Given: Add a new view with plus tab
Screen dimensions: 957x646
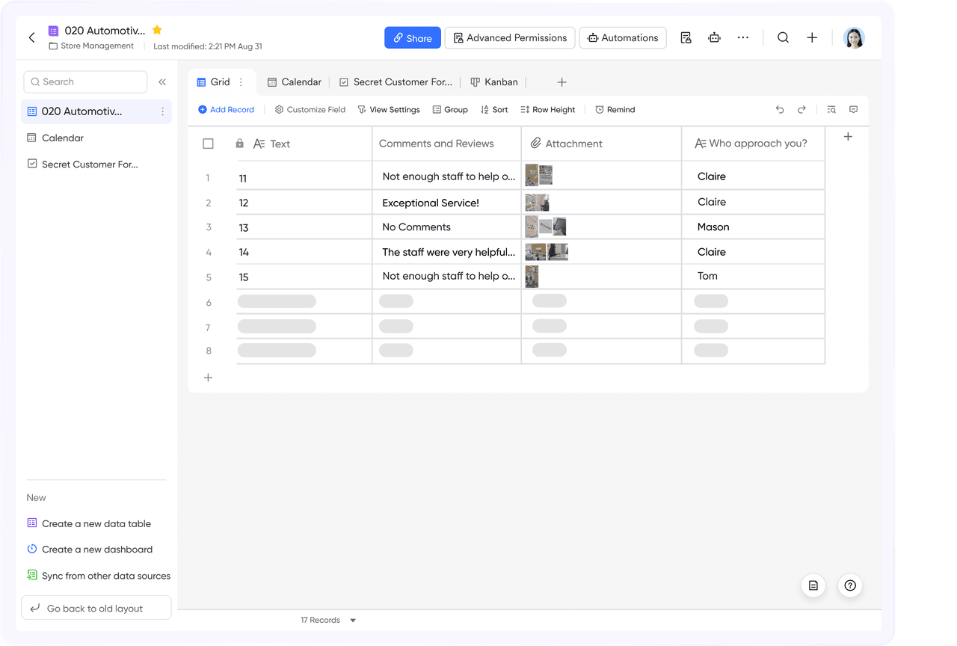Looking at the screenshot, I should 562,82.
